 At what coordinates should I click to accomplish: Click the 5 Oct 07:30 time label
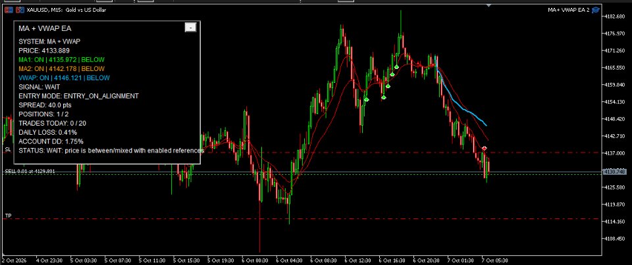pyautogui.click(x=118, y=260)
